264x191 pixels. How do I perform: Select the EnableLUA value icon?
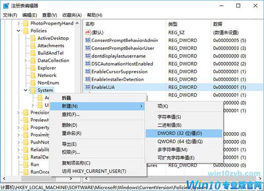87,87
